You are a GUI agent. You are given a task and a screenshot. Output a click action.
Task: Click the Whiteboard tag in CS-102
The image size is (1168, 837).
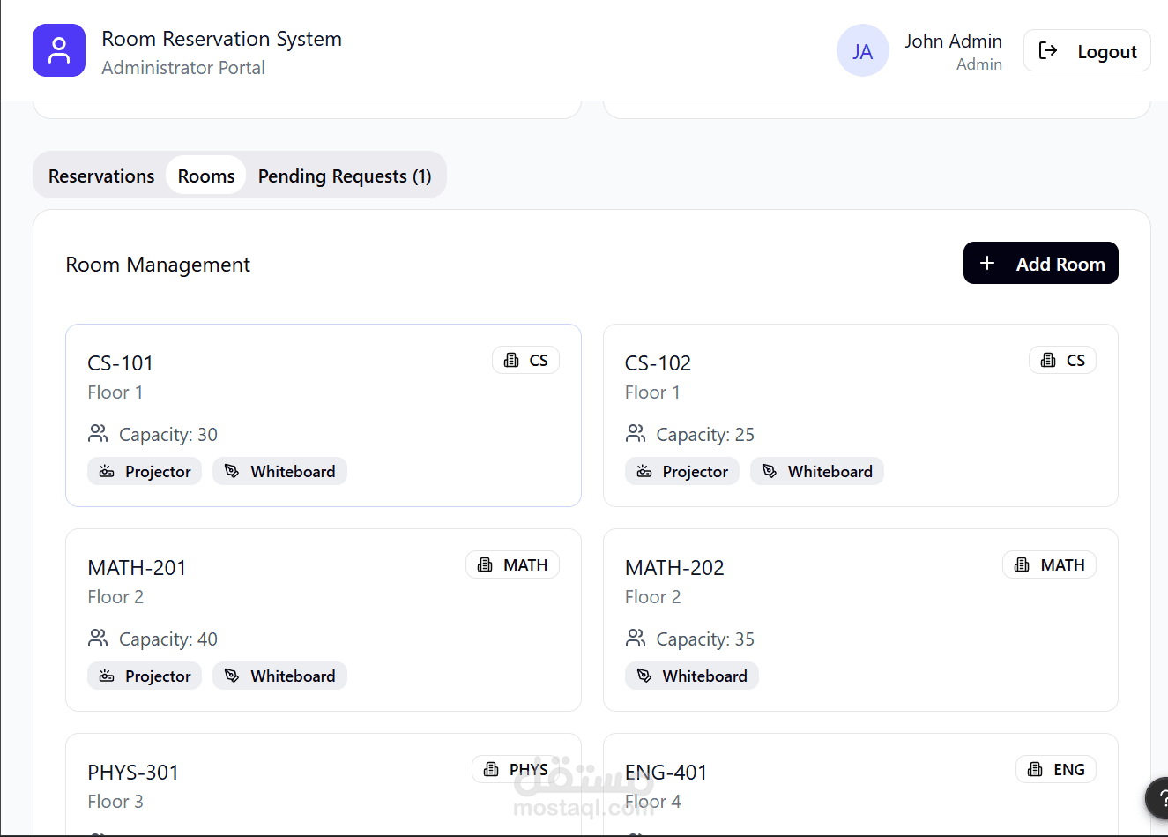817,471
